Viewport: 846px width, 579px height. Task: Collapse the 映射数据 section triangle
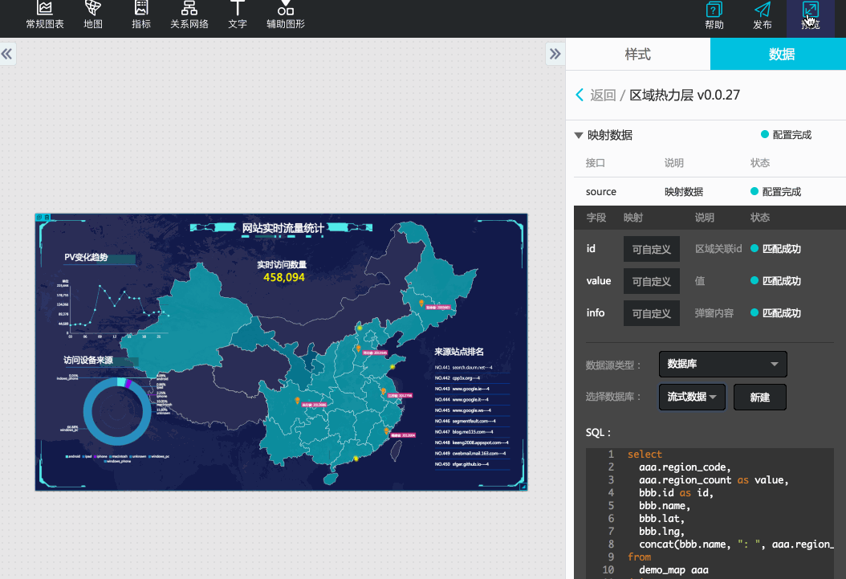(x=579, y=134)
